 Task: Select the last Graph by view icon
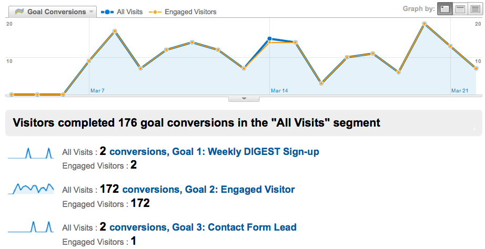click(x=475, y=8)
